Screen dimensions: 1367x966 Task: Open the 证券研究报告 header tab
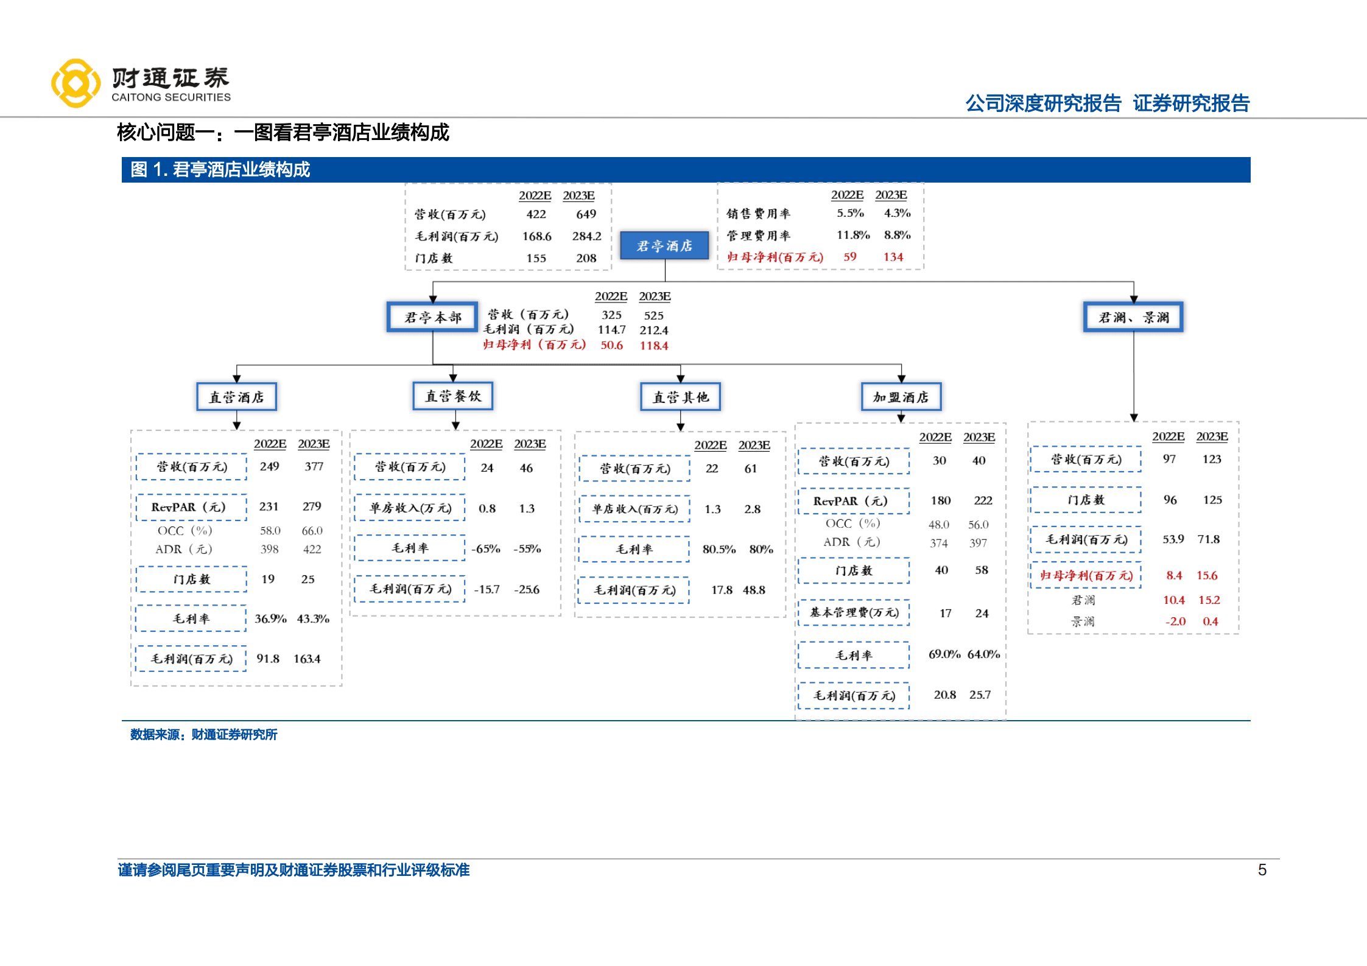(1193, 104)
